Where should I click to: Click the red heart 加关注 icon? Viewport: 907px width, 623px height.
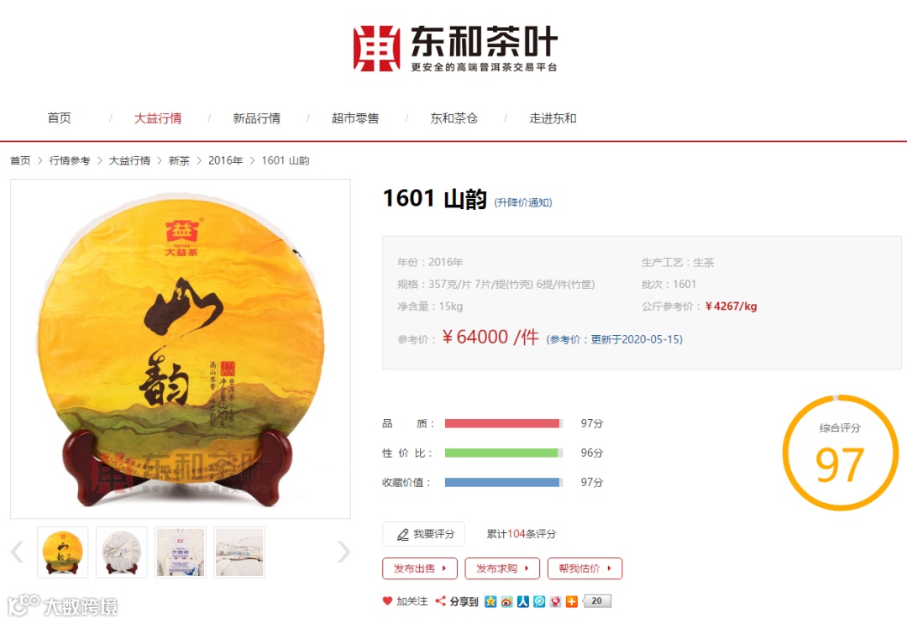coord(387,601)
